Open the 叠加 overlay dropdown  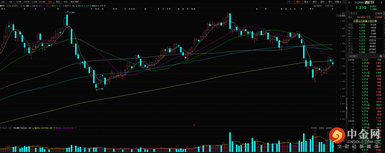click(x=307, y=2)
